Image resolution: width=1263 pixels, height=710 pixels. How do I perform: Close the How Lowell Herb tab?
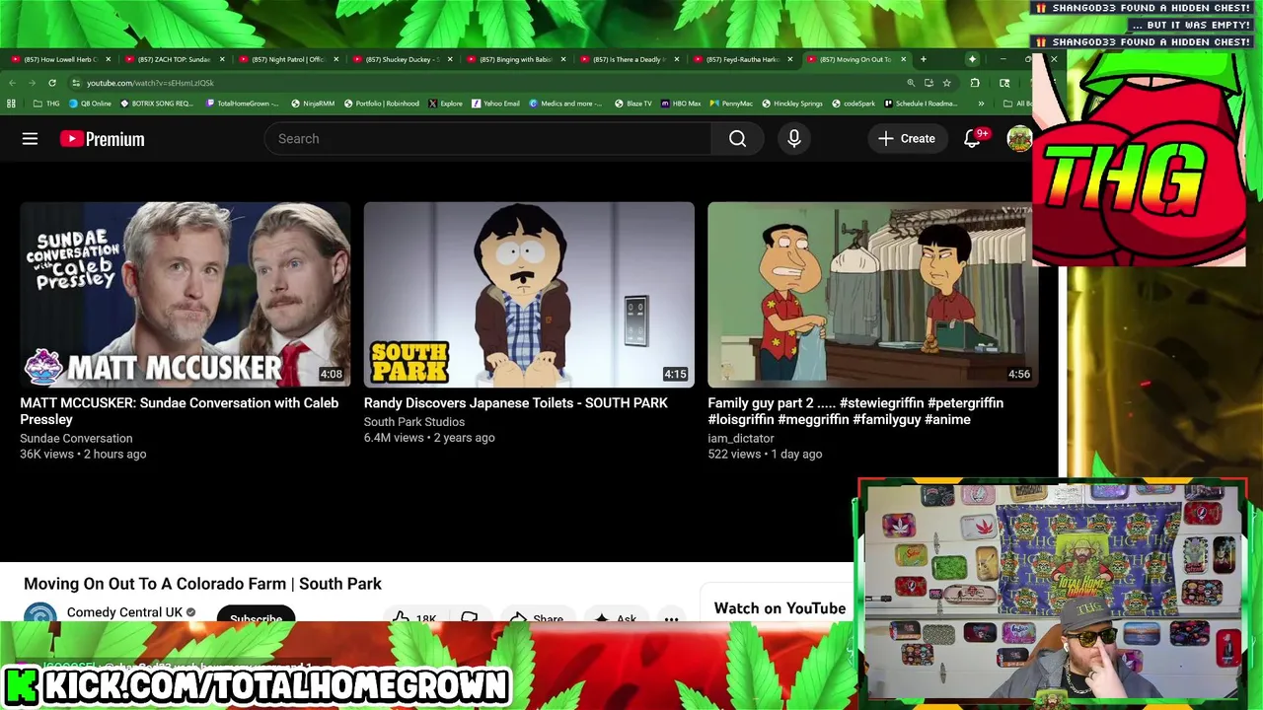pos(108,59)
